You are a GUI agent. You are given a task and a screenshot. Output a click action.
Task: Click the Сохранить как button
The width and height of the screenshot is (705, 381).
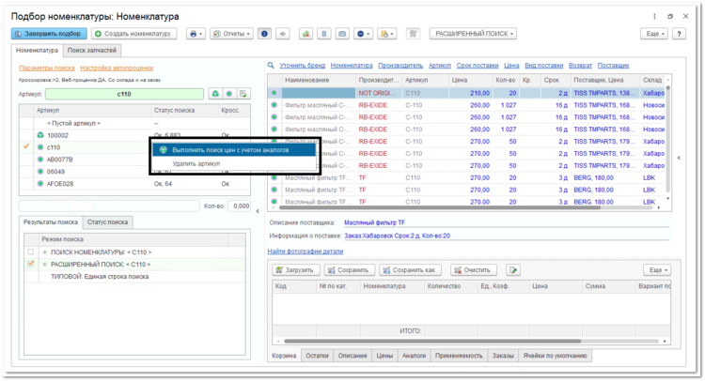pyautogui.click(x=410, y=270)
